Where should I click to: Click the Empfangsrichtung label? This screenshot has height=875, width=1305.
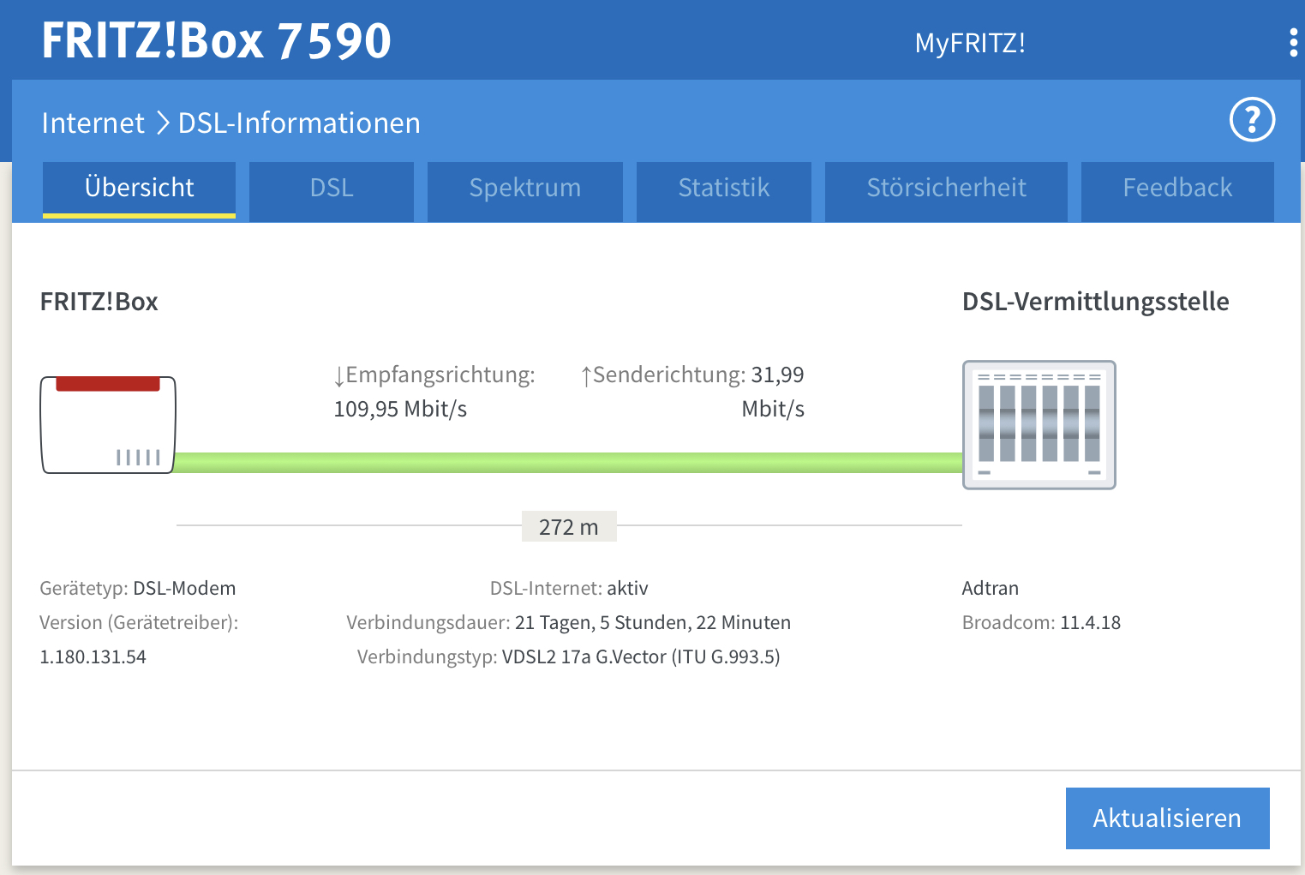434,375
